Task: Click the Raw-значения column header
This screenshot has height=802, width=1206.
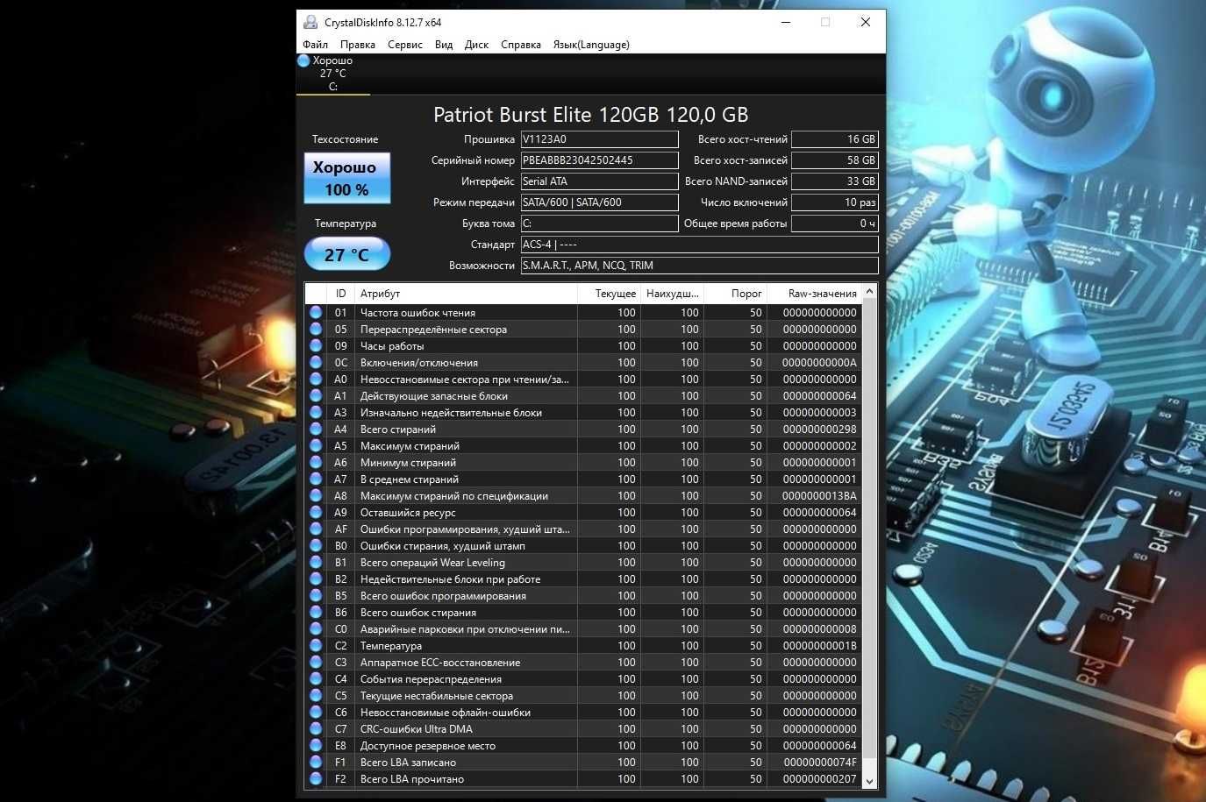Action: pos(815,294)
